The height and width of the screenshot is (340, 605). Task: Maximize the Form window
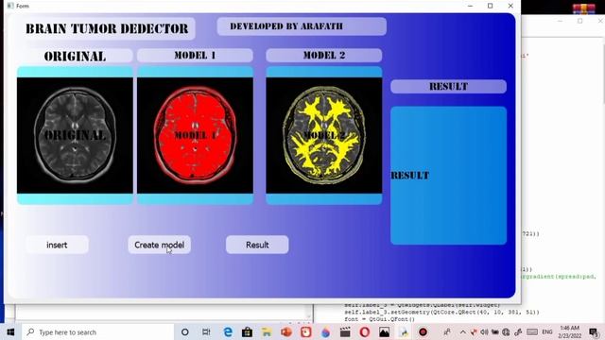(x=490, y=6)
